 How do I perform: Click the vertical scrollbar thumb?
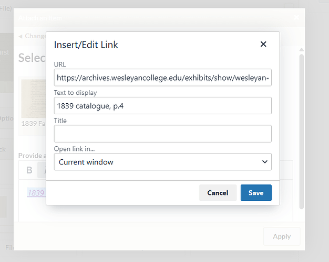tap(302, 132)
